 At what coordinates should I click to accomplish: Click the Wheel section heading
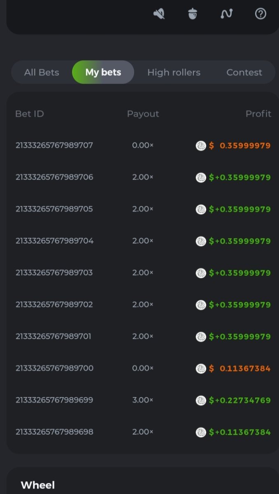click(x=38, y=485)
